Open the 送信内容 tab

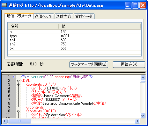pyautogui.click(x=64, y=17)
